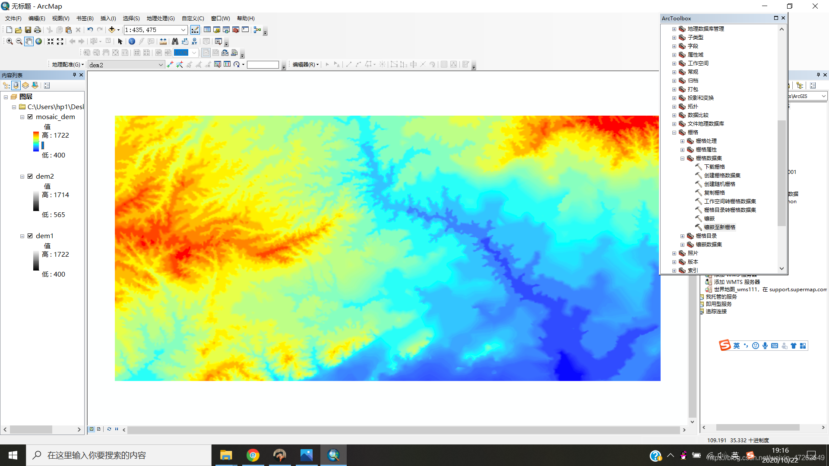Toggle dem2 layer visibility checkbox
The height and width of the screenshot is (466, 829).
pyautogui.click(x=30, y=176)
